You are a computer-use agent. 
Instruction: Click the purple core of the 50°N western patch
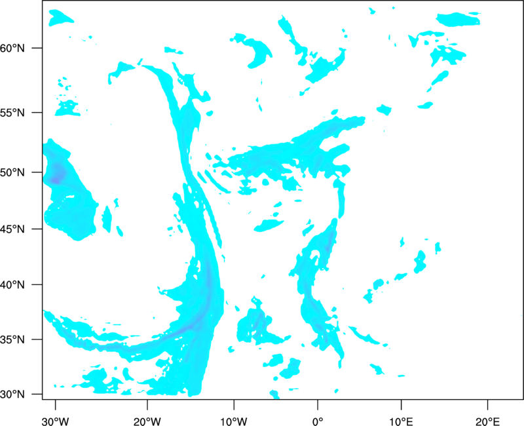pos(57,174)
